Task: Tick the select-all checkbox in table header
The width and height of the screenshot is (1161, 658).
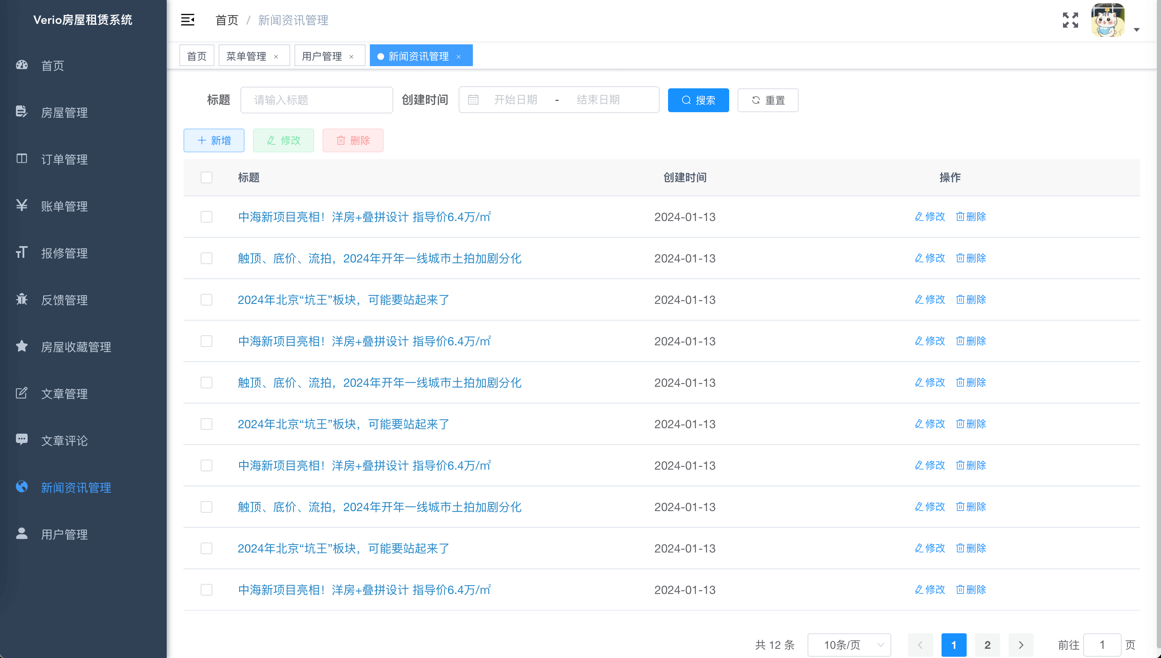Action: [206, 177]
